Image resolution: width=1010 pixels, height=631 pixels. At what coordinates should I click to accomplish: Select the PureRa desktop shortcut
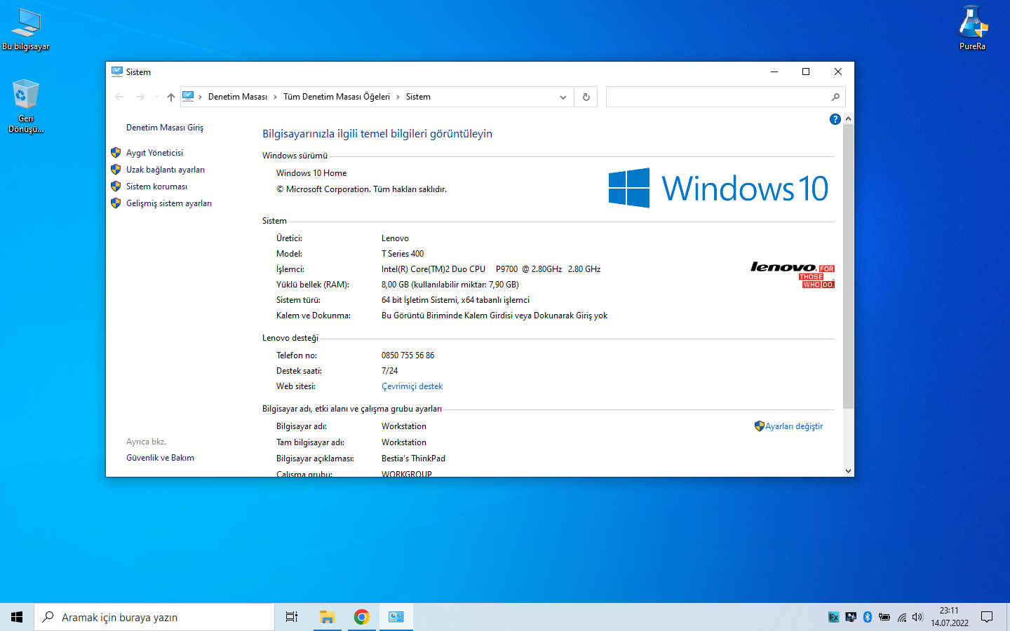(x=973, y=28)
